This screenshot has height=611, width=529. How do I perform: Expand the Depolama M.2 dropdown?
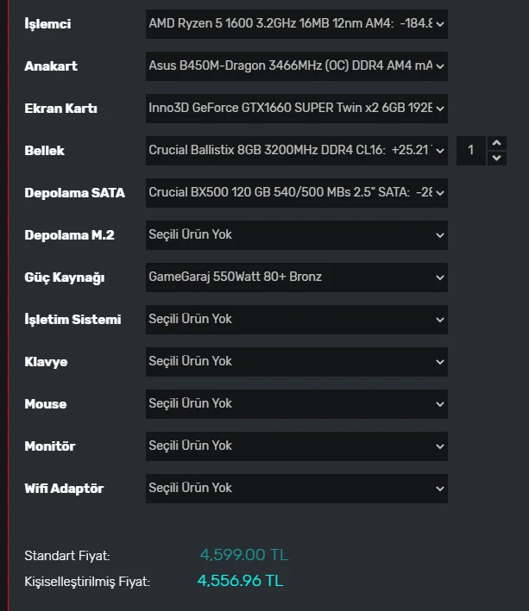296,234
